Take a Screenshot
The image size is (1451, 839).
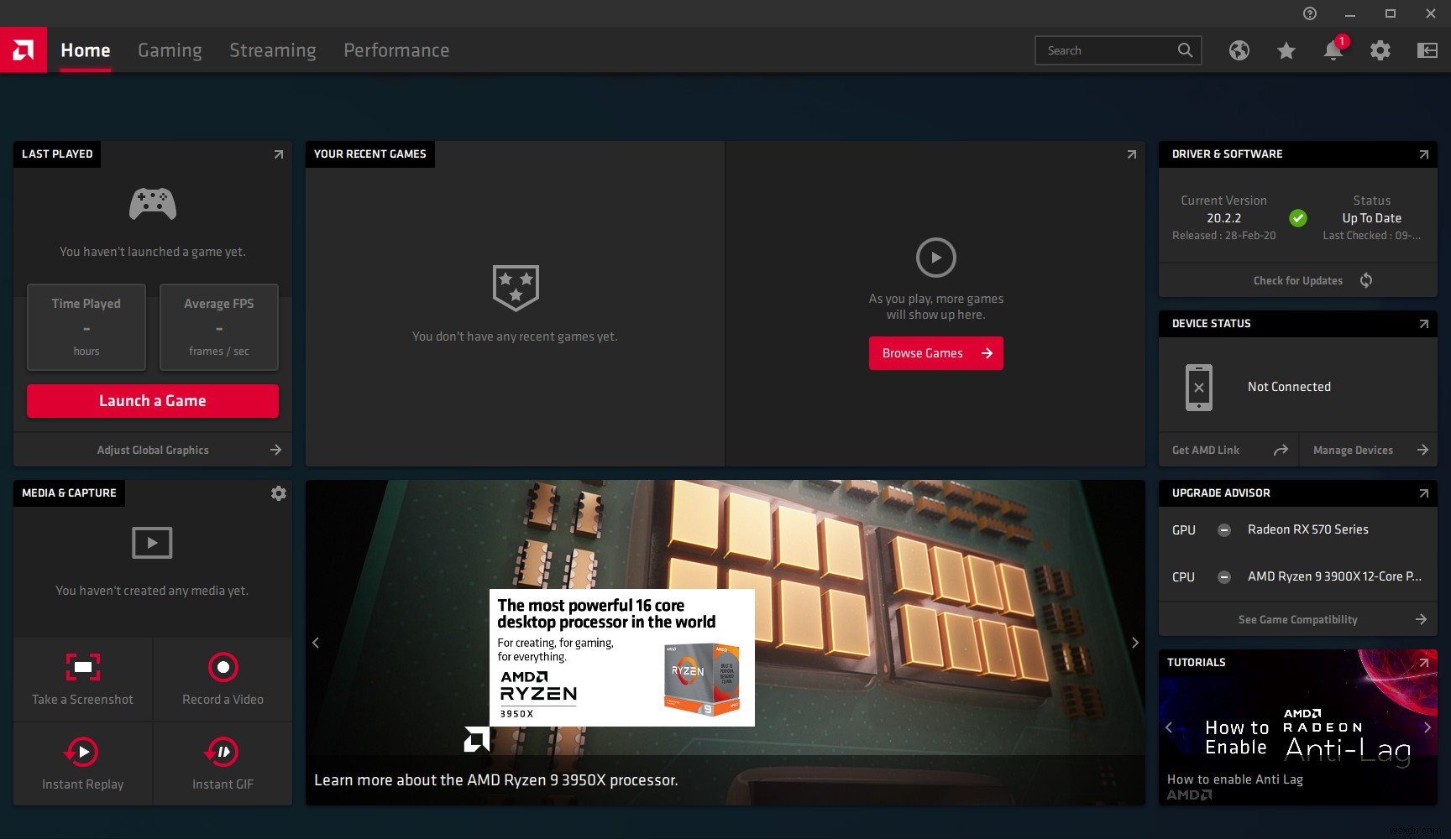(x=83, y=680)
